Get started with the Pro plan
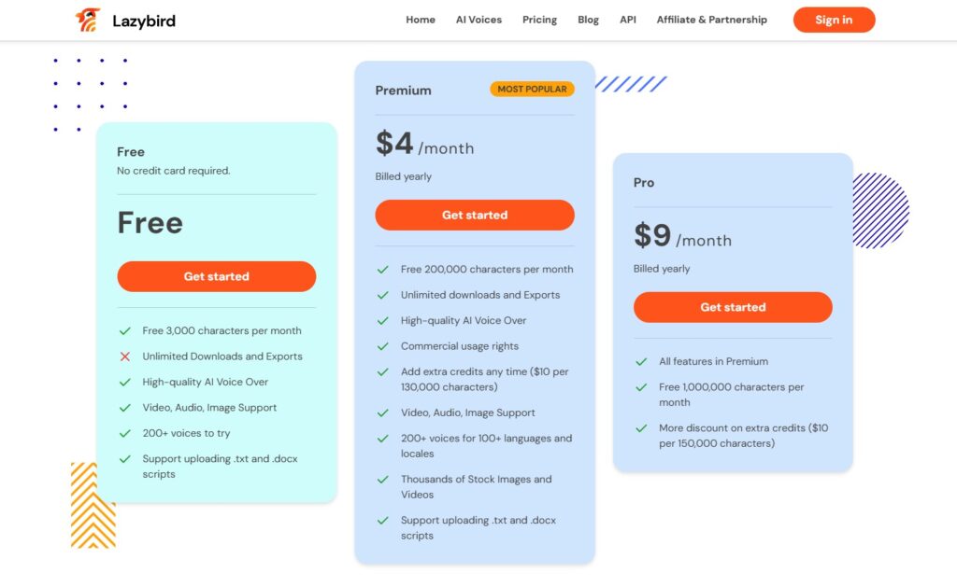957x587 pixels. tap(733, 307)
